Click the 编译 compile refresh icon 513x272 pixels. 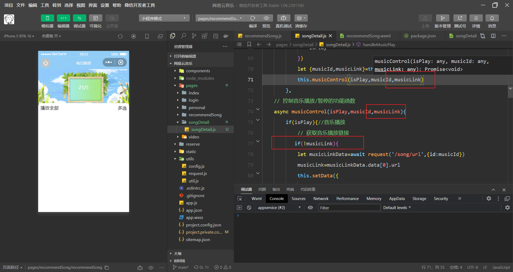pyautogui.click(x=253, y=18)
